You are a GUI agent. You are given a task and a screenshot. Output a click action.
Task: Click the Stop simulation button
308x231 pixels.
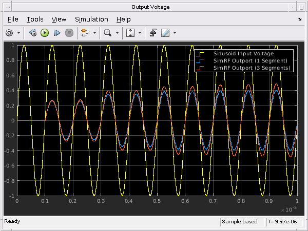pos(69,32)
